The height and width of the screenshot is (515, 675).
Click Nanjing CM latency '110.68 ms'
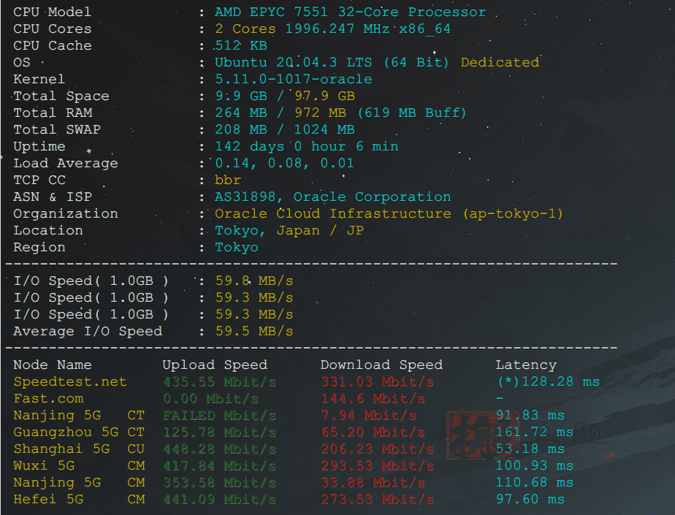tap(535, 482)
